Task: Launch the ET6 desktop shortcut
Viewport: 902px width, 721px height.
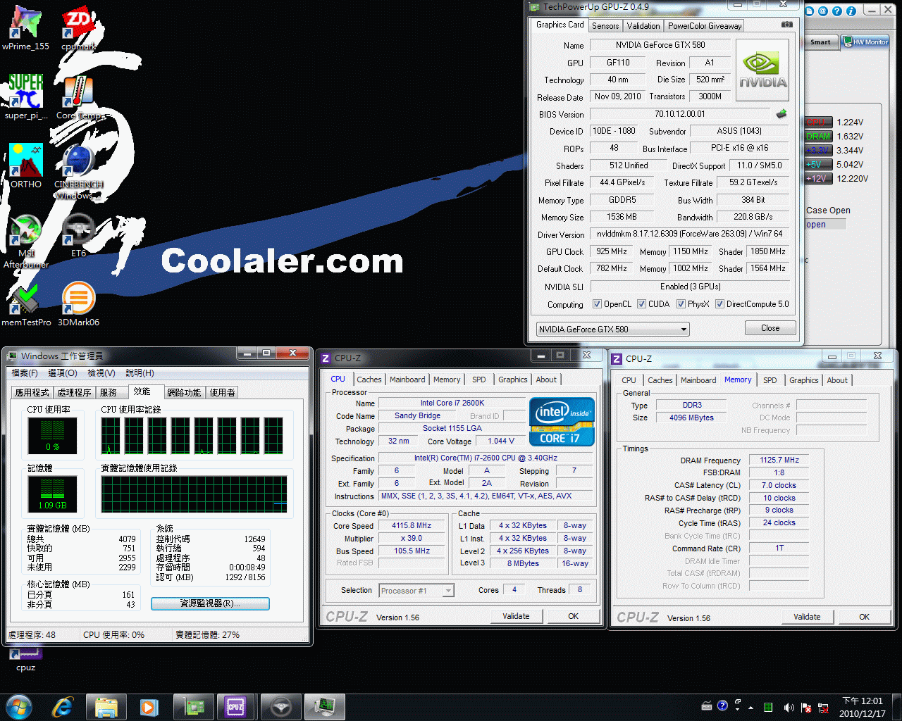Action: pos(79,235)
